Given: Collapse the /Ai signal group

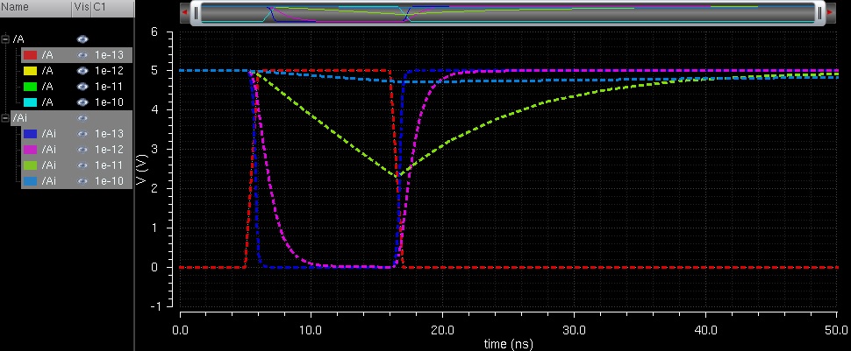Looking at the screenshot, I should tap(6, 118).
